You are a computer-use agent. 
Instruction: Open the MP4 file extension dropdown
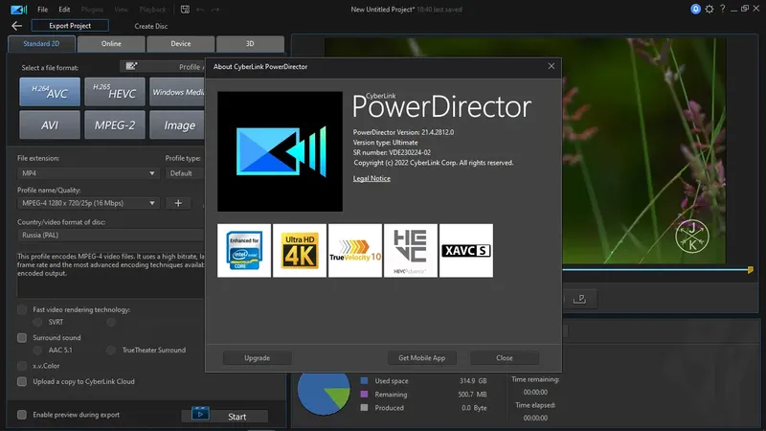(x=88, y=173)
